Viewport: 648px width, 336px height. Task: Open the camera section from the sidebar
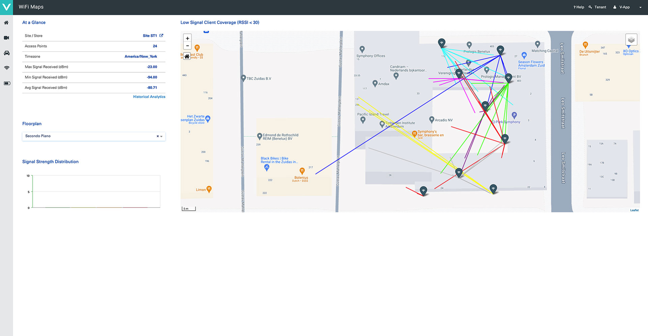click(x=6, y=38)
